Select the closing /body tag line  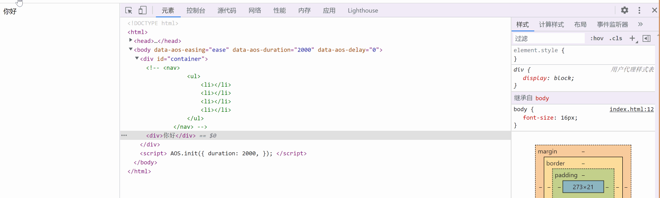coord(146,162)
